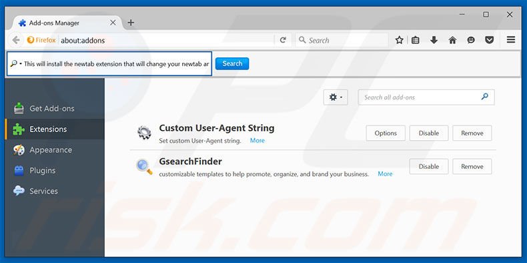The width and height of the screenshot is (527, 263).
Task: Remove the GsearchFinder extension
Action: coord(472,166)
